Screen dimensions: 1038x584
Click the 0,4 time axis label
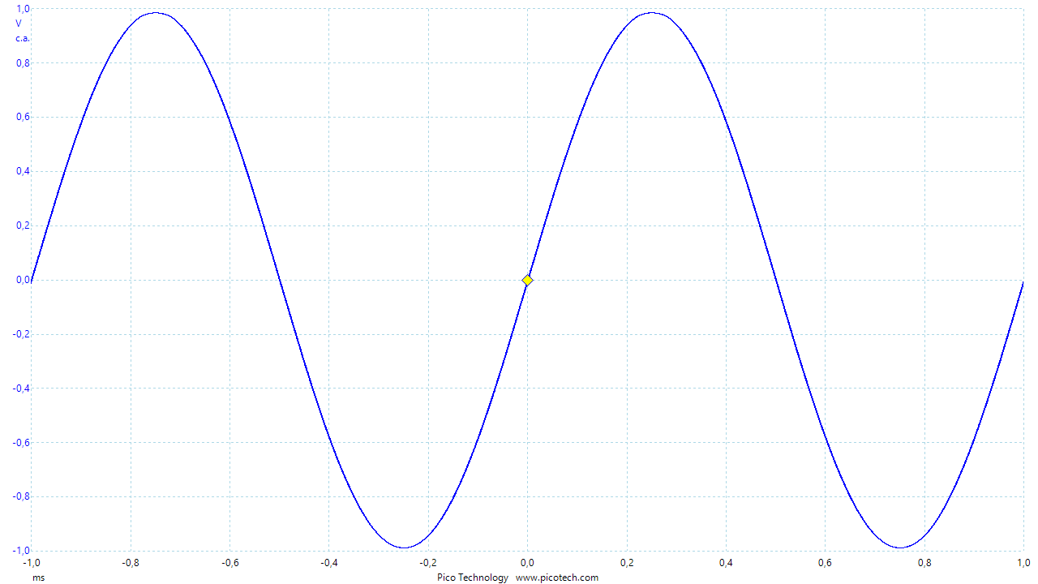pos(726,562)
